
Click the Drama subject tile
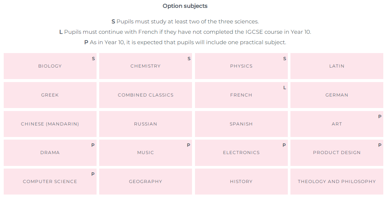coord(50,153)
